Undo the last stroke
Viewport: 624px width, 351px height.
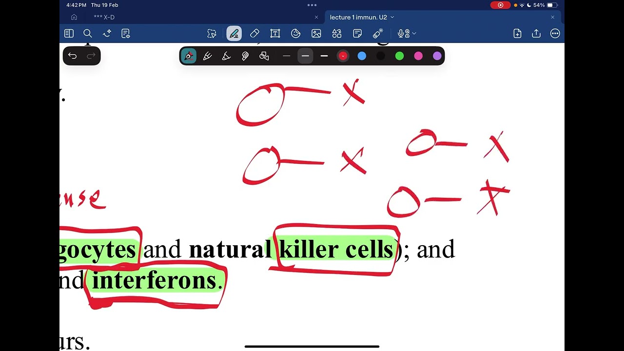[72, 56]
